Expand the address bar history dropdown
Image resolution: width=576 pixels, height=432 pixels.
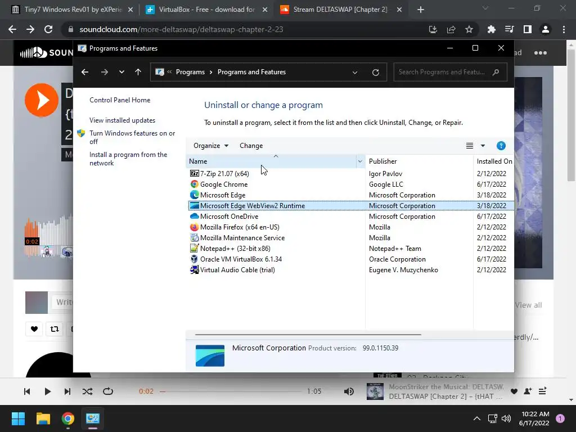(355, 73)
